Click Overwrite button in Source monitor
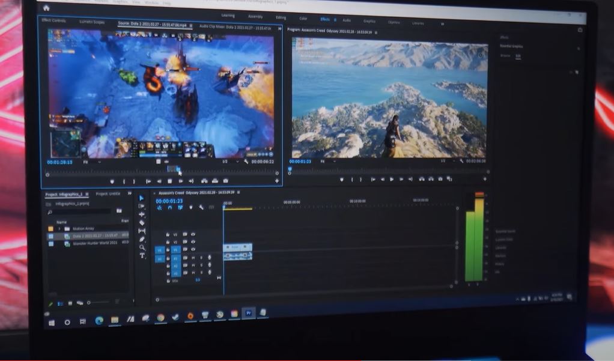Screen dimensions: 614x361 (215, 181)
